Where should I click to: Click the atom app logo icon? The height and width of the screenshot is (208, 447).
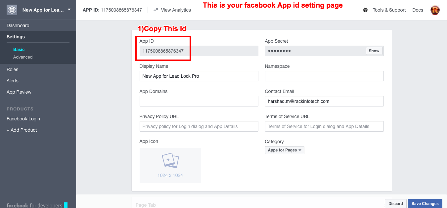[12, 10]
